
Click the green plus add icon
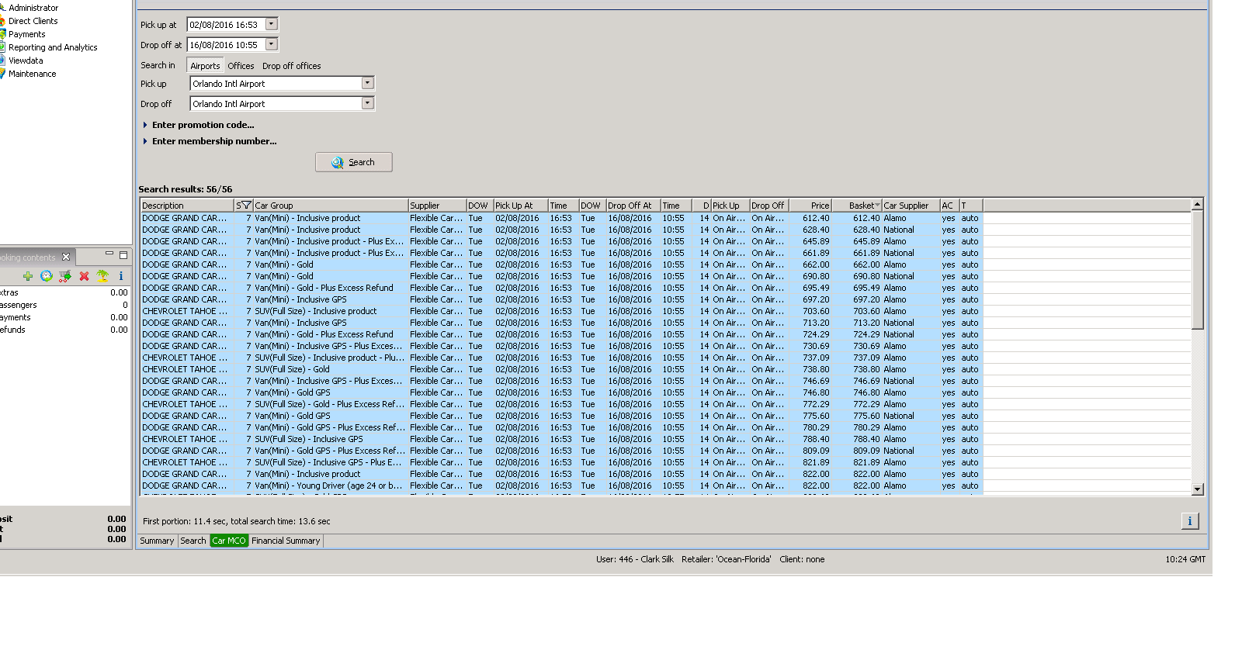28,276
